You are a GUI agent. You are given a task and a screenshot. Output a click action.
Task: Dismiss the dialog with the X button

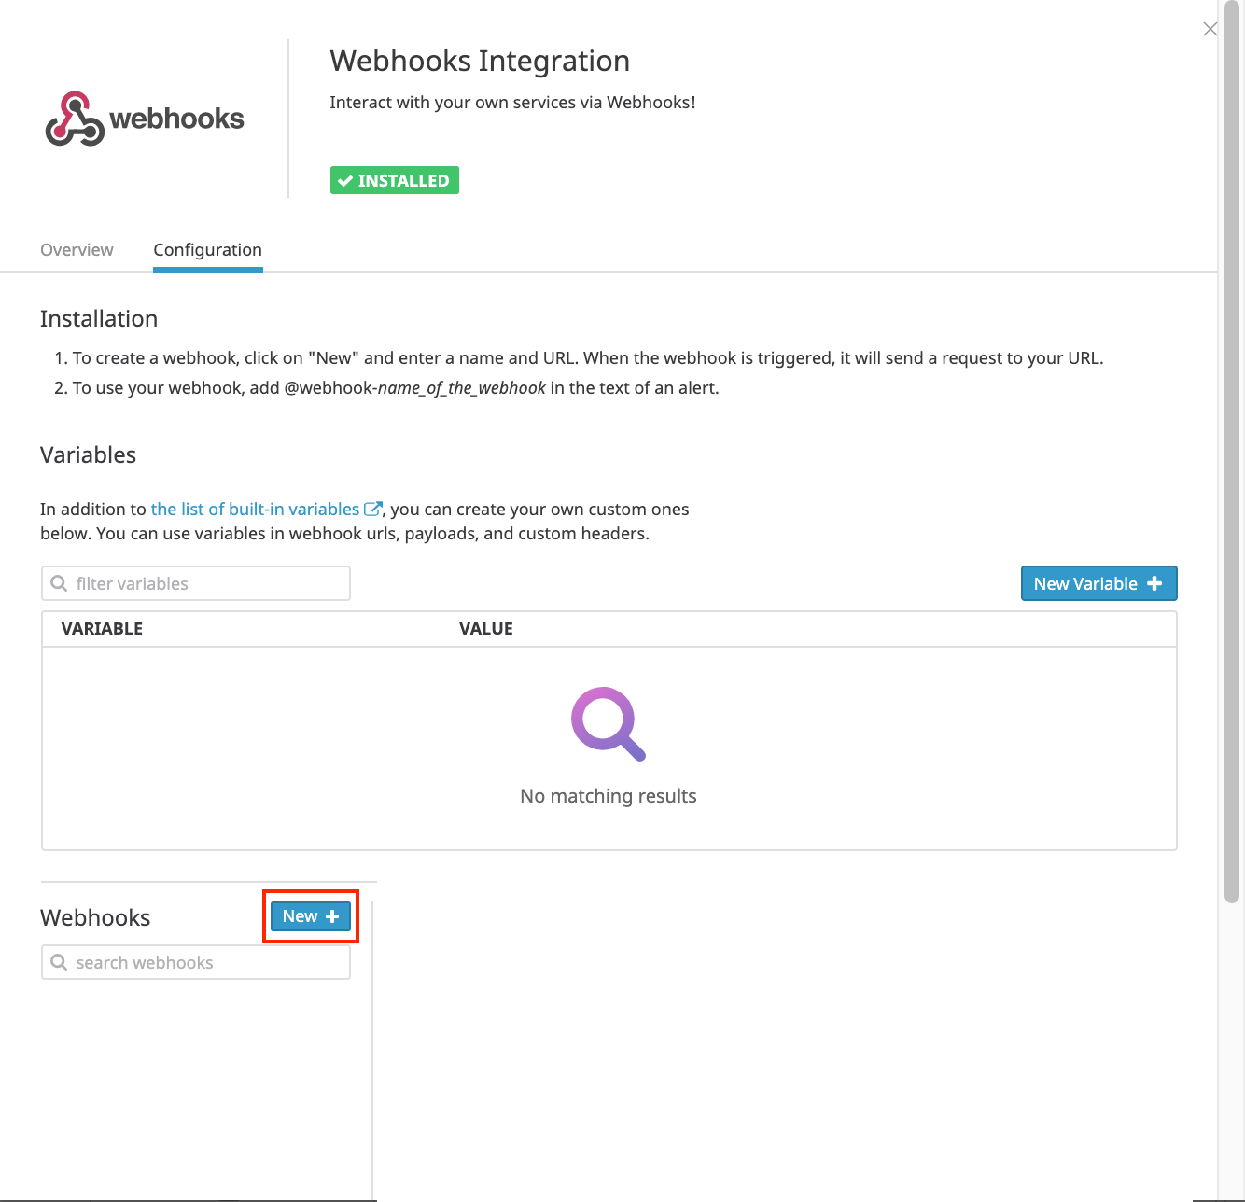(1210, 29)
